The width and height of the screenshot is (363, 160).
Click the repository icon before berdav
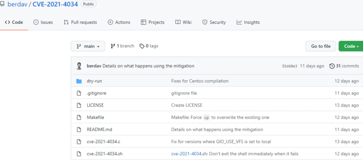2,4
